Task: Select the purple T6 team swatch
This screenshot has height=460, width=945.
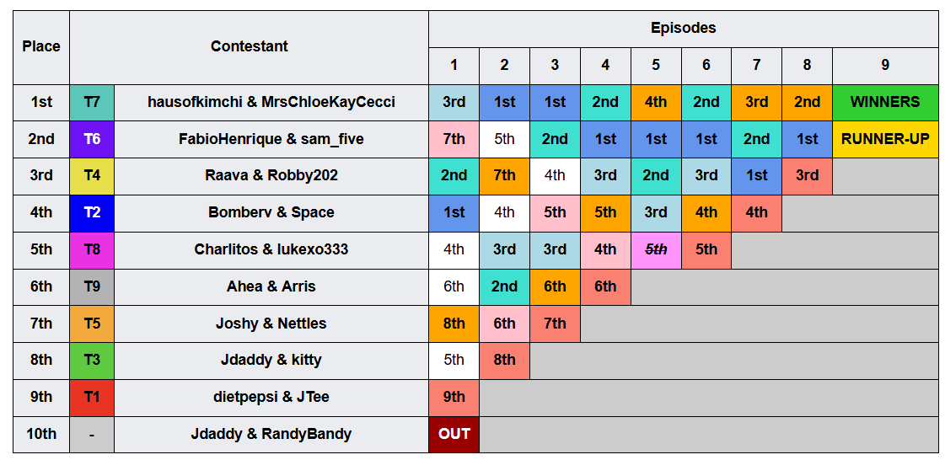Action: [x=92, y=139]
